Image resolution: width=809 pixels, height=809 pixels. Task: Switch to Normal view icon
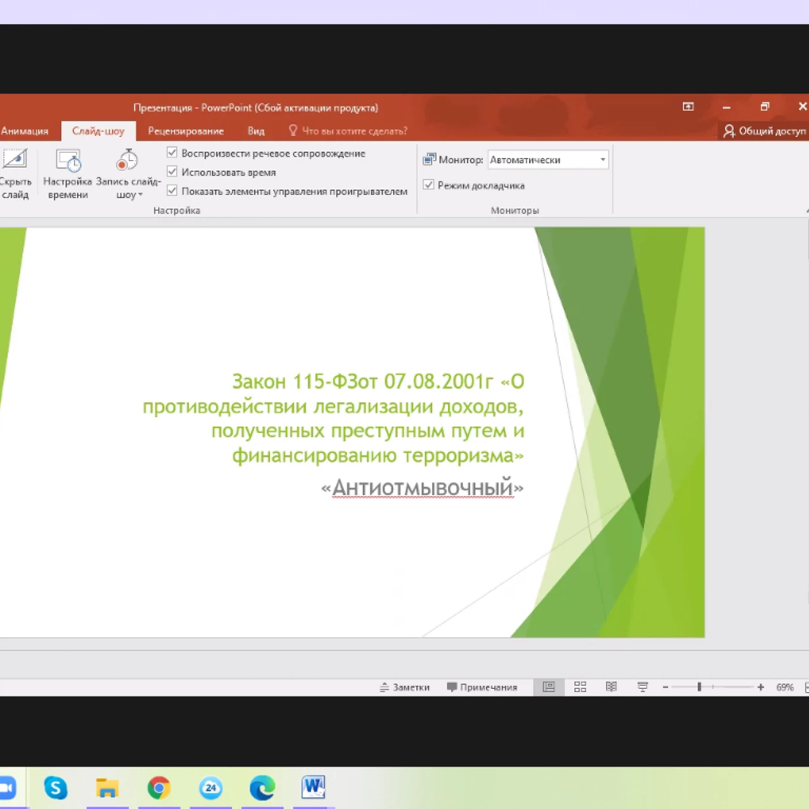coord(549,687)
